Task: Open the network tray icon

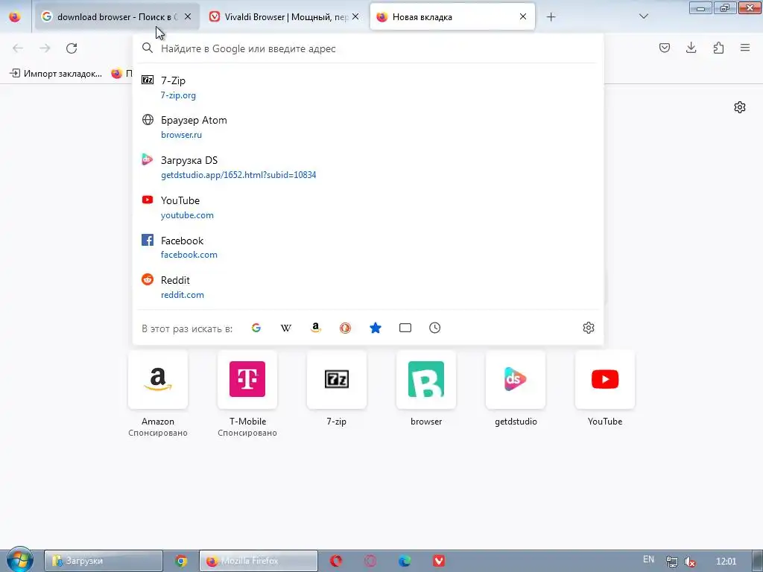Action: click(671, 562)
